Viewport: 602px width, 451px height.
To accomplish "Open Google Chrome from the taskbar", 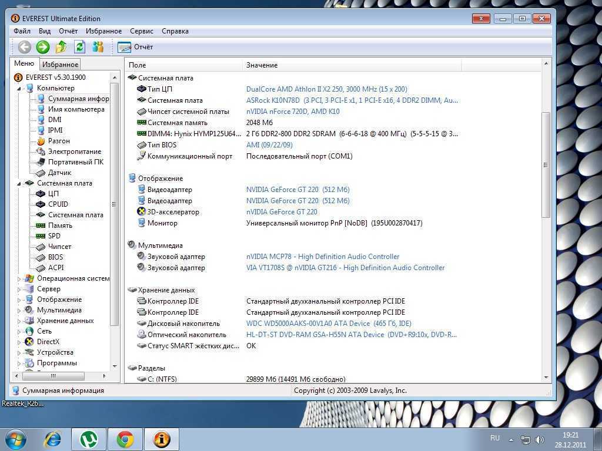I will coord(125,439).
